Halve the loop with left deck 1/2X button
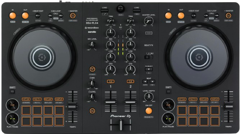240x134 pixels. coord(50,15)
